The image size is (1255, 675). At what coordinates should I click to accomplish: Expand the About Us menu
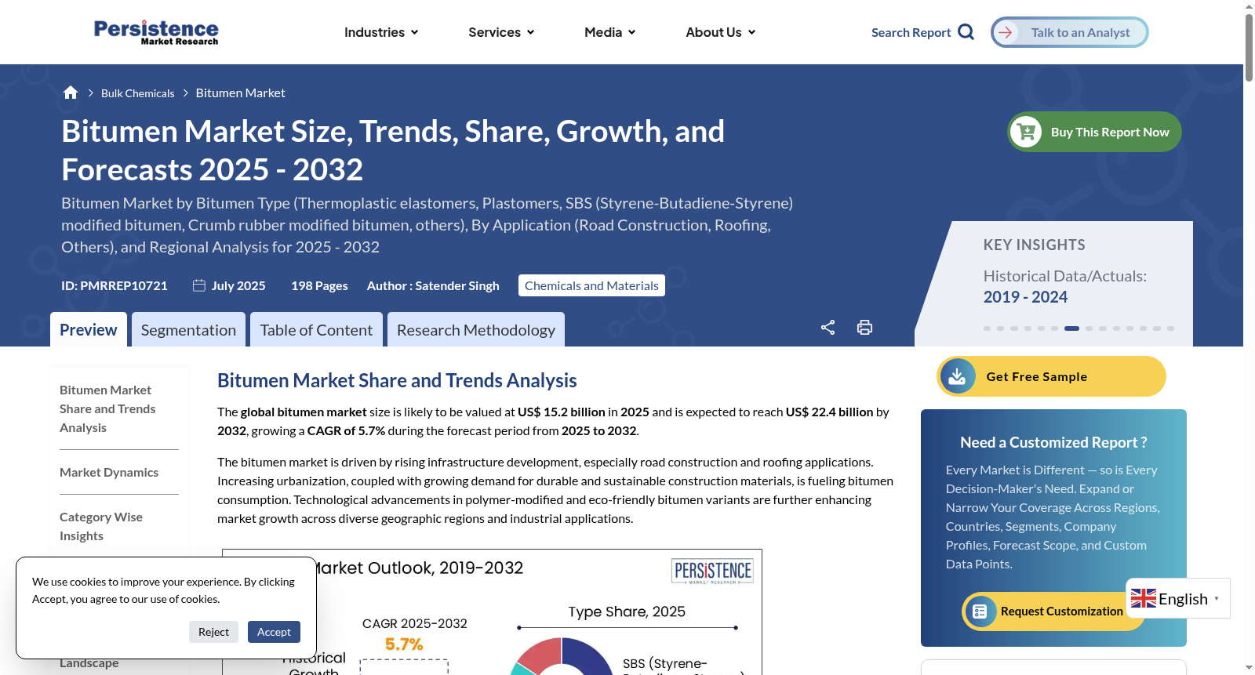tap(720, 32)
